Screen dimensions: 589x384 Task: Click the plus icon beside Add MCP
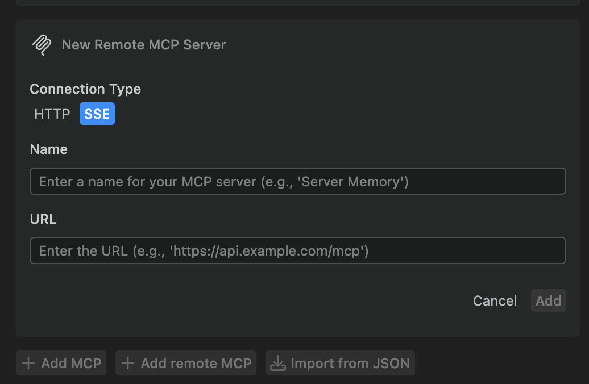28,363
